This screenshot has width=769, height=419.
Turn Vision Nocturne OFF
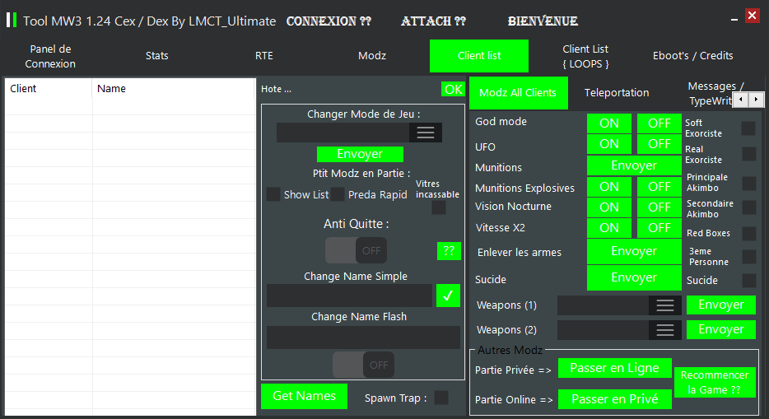point(659,207)
